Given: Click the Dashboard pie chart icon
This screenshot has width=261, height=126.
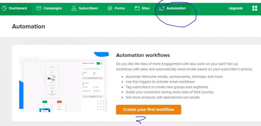Looking at the screenshot, I should pos(4,8).
